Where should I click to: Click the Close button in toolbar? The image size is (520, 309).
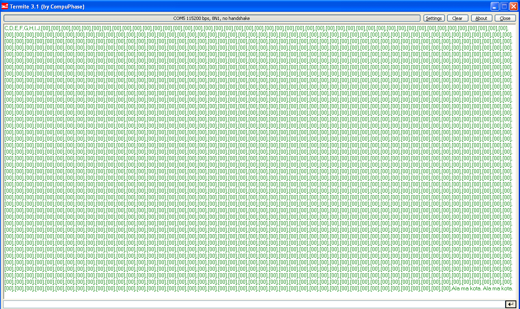click(505, 18)
